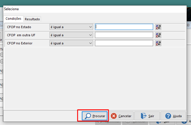This screenshot has height=125, width=191.
Task: Open the condition dropdown for CFOP em outra UF
Action: tap(71, 35)
